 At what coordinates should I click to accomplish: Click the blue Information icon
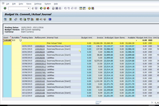[50, 19]
